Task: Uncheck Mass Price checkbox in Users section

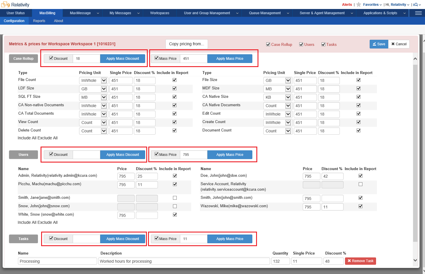Action: tap(156, 154)
